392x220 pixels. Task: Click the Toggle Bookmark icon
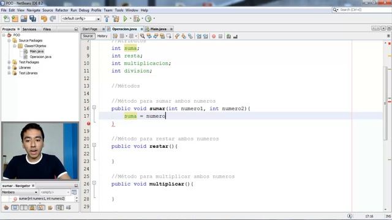(190, 37)
